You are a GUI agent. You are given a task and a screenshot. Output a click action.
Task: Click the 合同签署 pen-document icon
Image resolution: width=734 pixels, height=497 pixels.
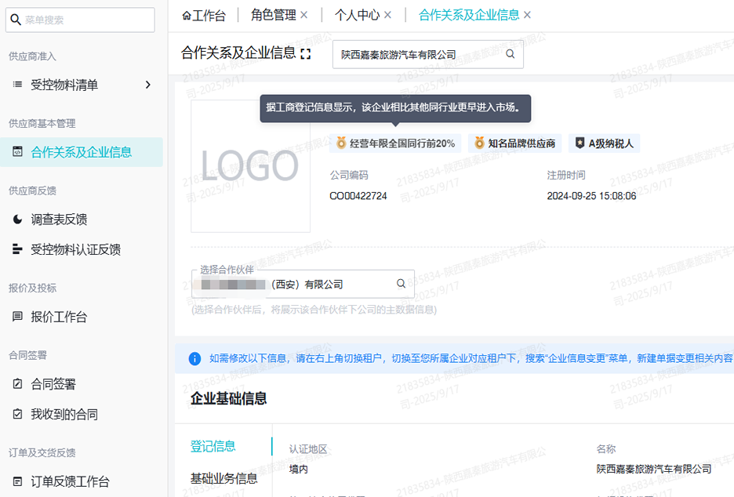(x=16, y=383)
